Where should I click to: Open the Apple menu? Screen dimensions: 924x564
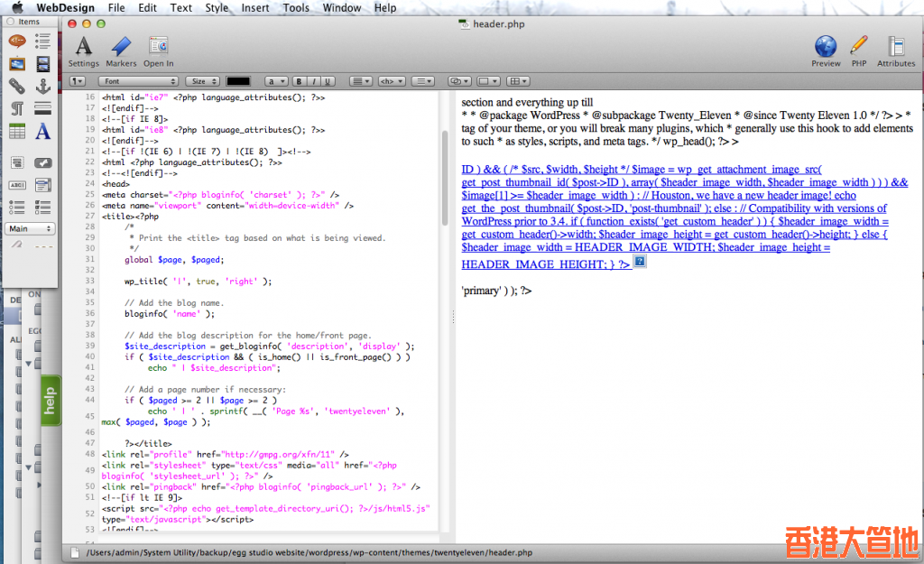click(17, 7)
